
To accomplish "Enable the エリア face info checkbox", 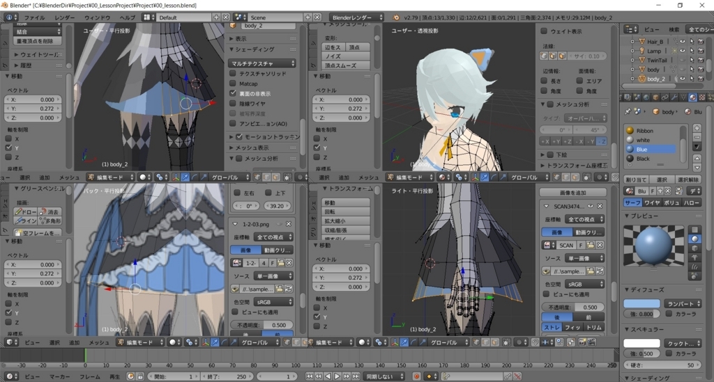I will click(x=579, y=81).
